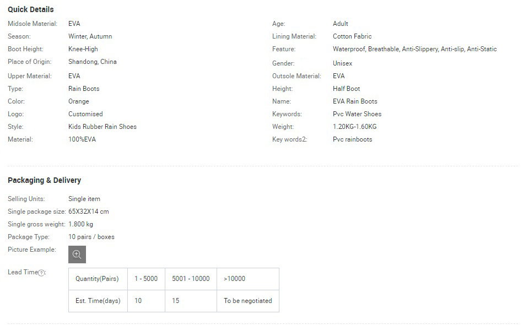523x325 pixels.
Task: Click the Quantity(Pairs) row header
Action: (97, 279)
